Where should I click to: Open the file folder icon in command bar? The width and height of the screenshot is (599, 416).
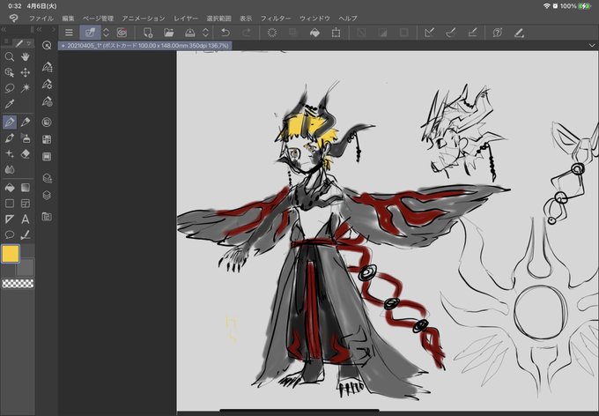click(168, 33)
